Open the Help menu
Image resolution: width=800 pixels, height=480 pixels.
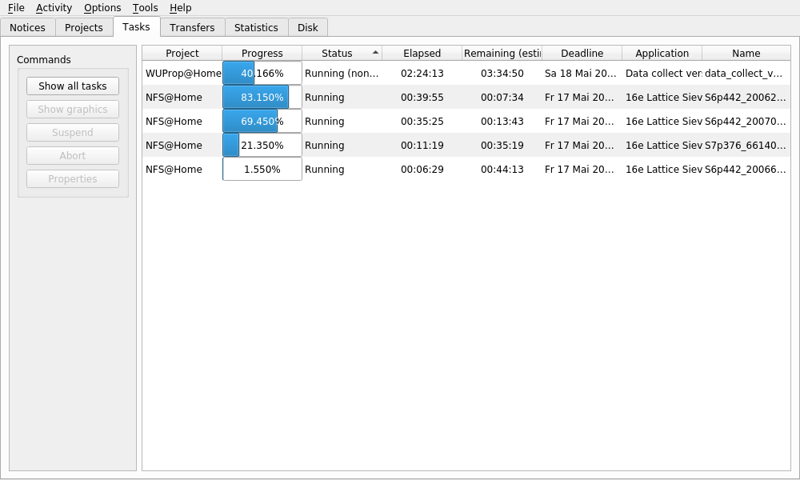pos(180,8)
